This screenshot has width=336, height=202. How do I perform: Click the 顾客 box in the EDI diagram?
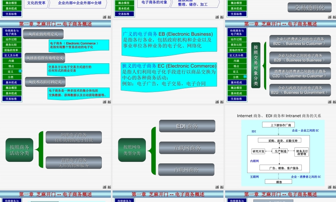click(x=278, y=181)
